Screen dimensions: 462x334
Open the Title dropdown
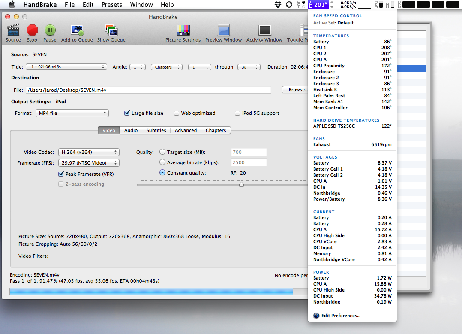[66, 67]
